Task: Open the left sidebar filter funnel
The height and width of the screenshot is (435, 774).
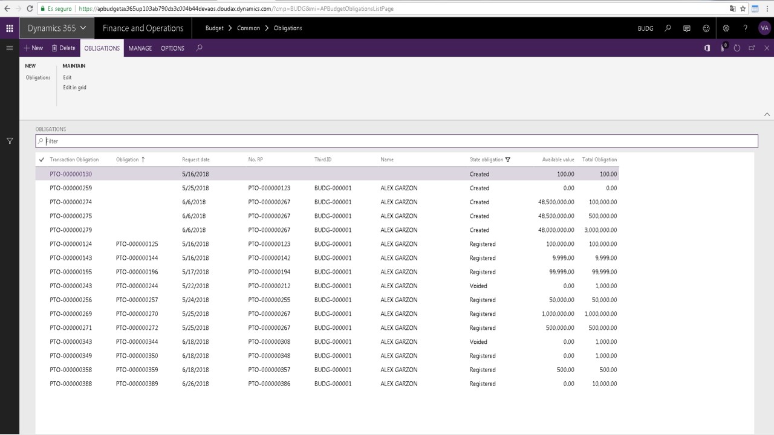Action: pyautogui.click(x=10, y=141)
